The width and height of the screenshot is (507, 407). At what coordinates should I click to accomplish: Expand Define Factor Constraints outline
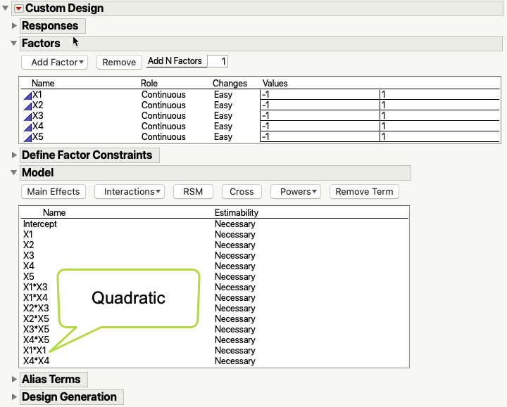click(14, 155)
